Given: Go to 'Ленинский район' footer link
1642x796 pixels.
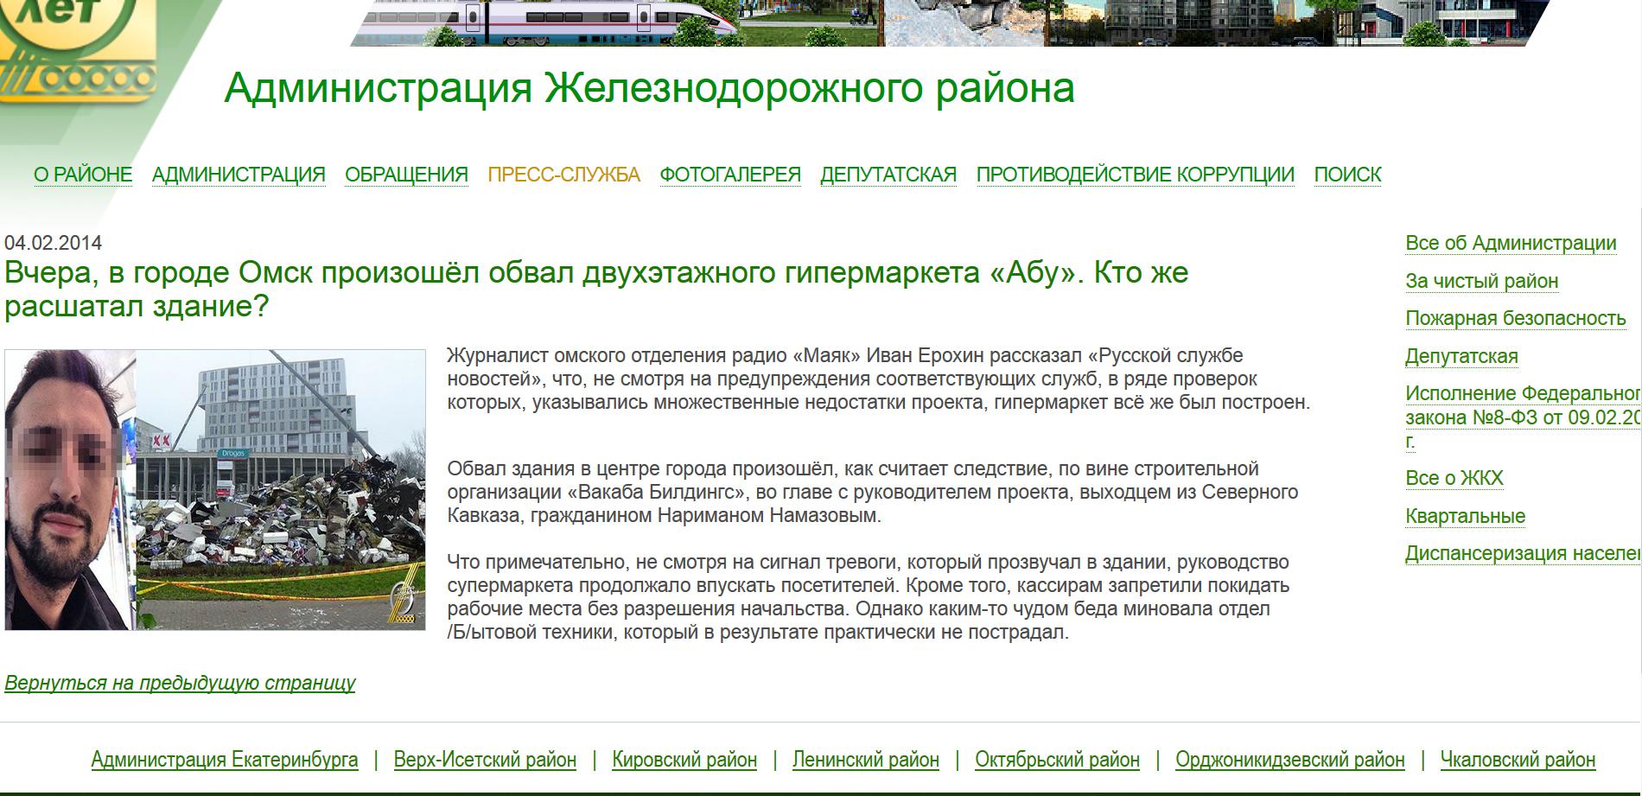Looking at the screenshot, I should pyautogui.click(x=866, y=760).
